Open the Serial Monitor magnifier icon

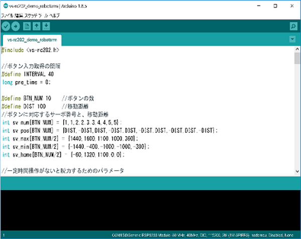[293, 26]
